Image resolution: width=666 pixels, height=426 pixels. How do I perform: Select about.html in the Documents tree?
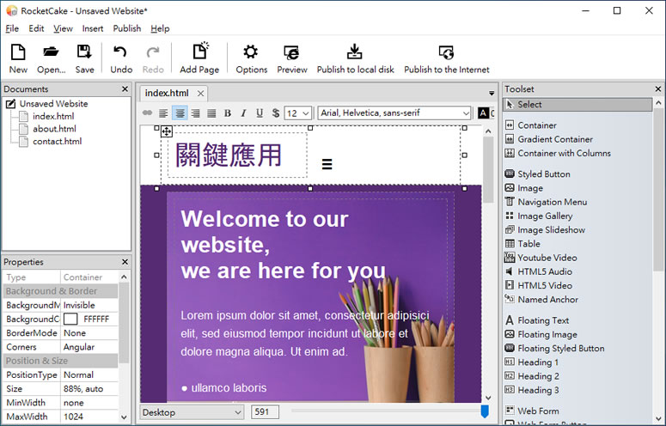click(x=55, y=129)
